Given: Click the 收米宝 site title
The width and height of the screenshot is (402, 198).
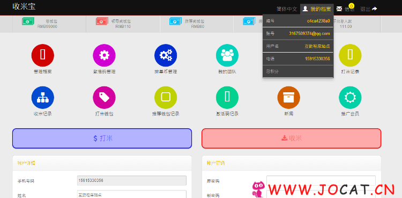Looking at the screenshot, I should click(24, 6).
